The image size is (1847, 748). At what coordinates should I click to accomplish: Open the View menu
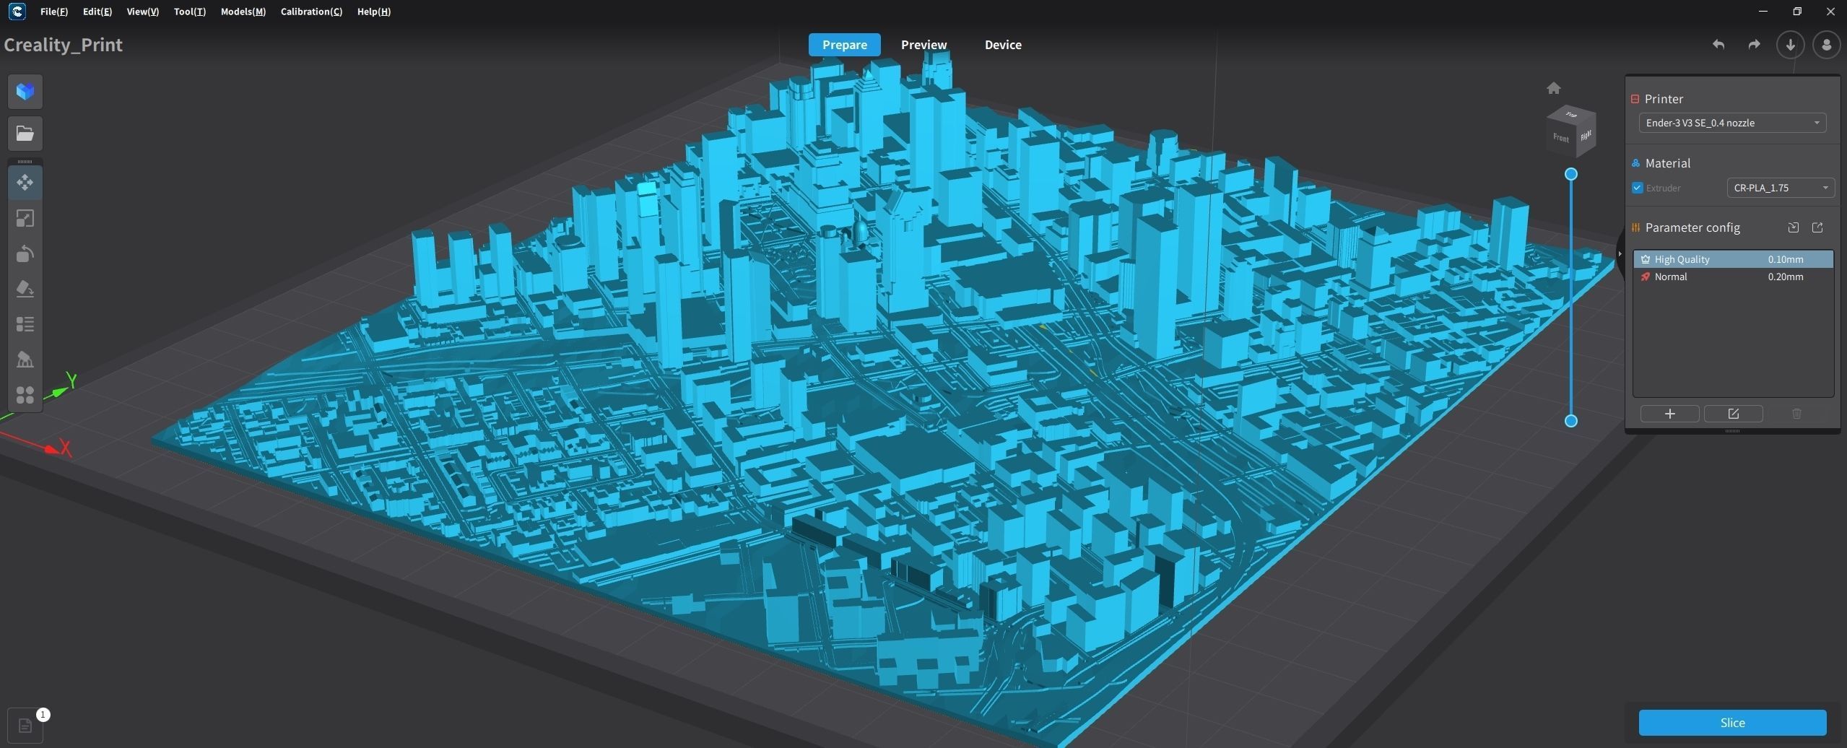tap(143, 12)
